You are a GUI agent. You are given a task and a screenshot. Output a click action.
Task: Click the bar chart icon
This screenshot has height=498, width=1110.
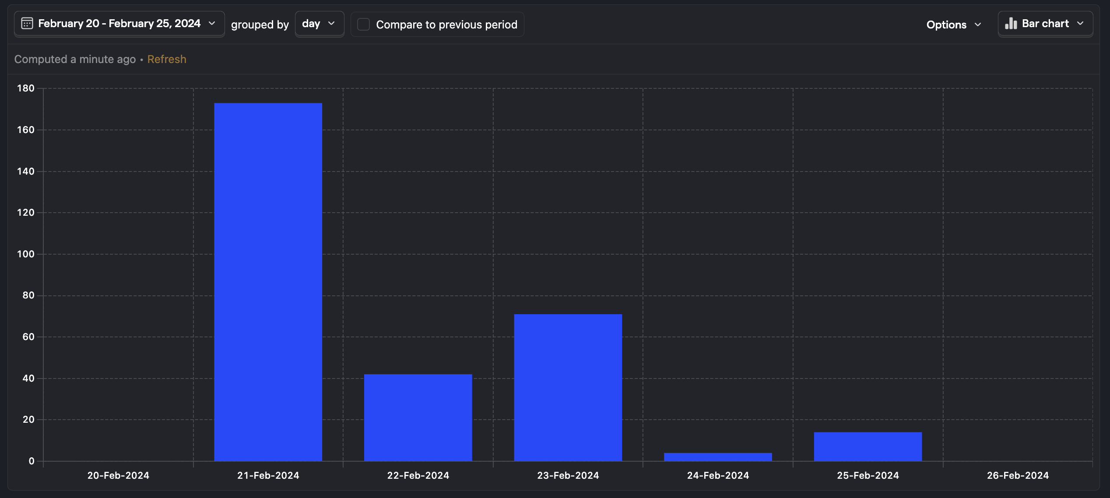pyautogui.click(x=1011, y=24)
